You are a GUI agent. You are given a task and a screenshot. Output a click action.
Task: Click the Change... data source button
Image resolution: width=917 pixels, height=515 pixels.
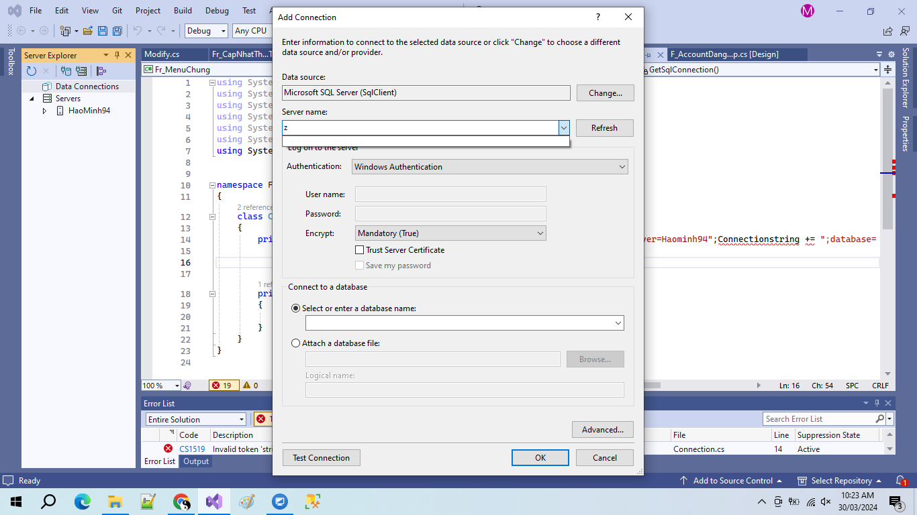point(606,93)
